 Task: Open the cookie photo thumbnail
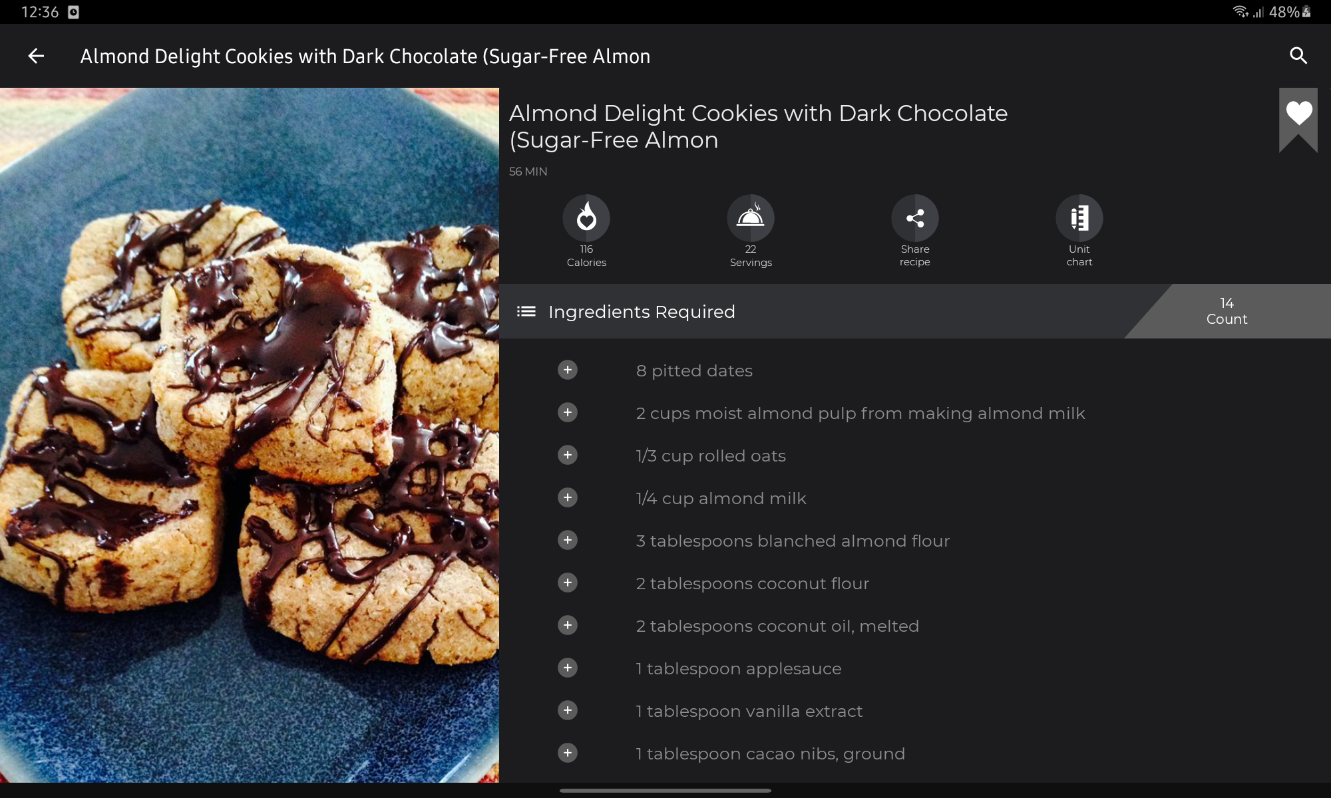pos(250,435)
